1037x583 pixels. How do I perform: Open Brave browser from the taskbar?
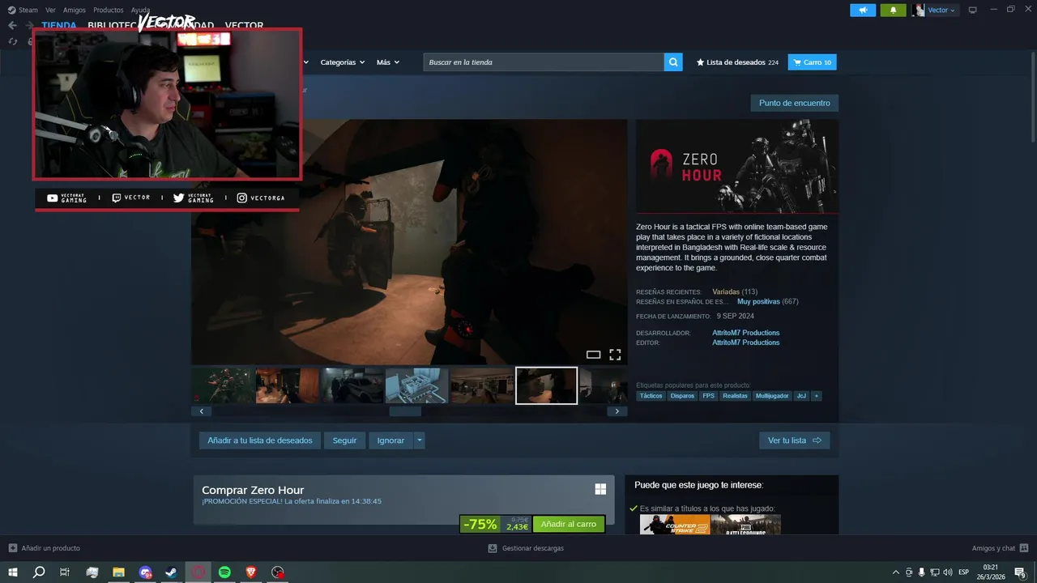[251, 572]
